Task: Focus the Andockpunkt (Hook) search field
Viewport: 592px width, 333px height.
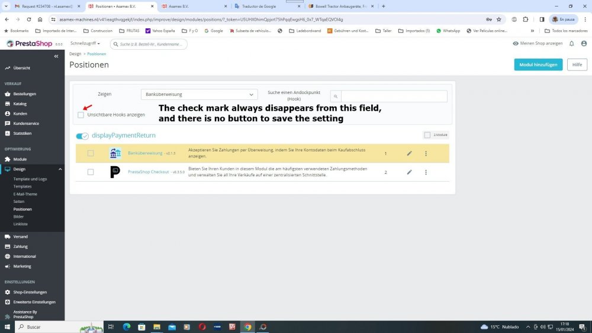Action: 394,96
